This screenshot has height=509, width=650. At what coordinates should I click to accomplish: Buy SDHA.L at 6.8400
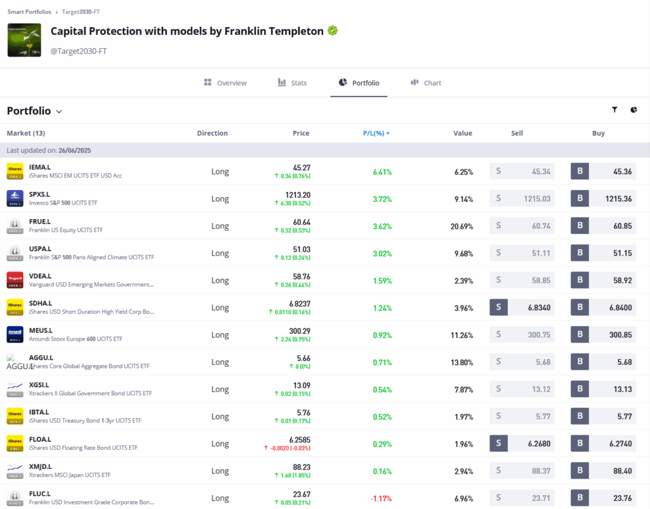(603, 308)
